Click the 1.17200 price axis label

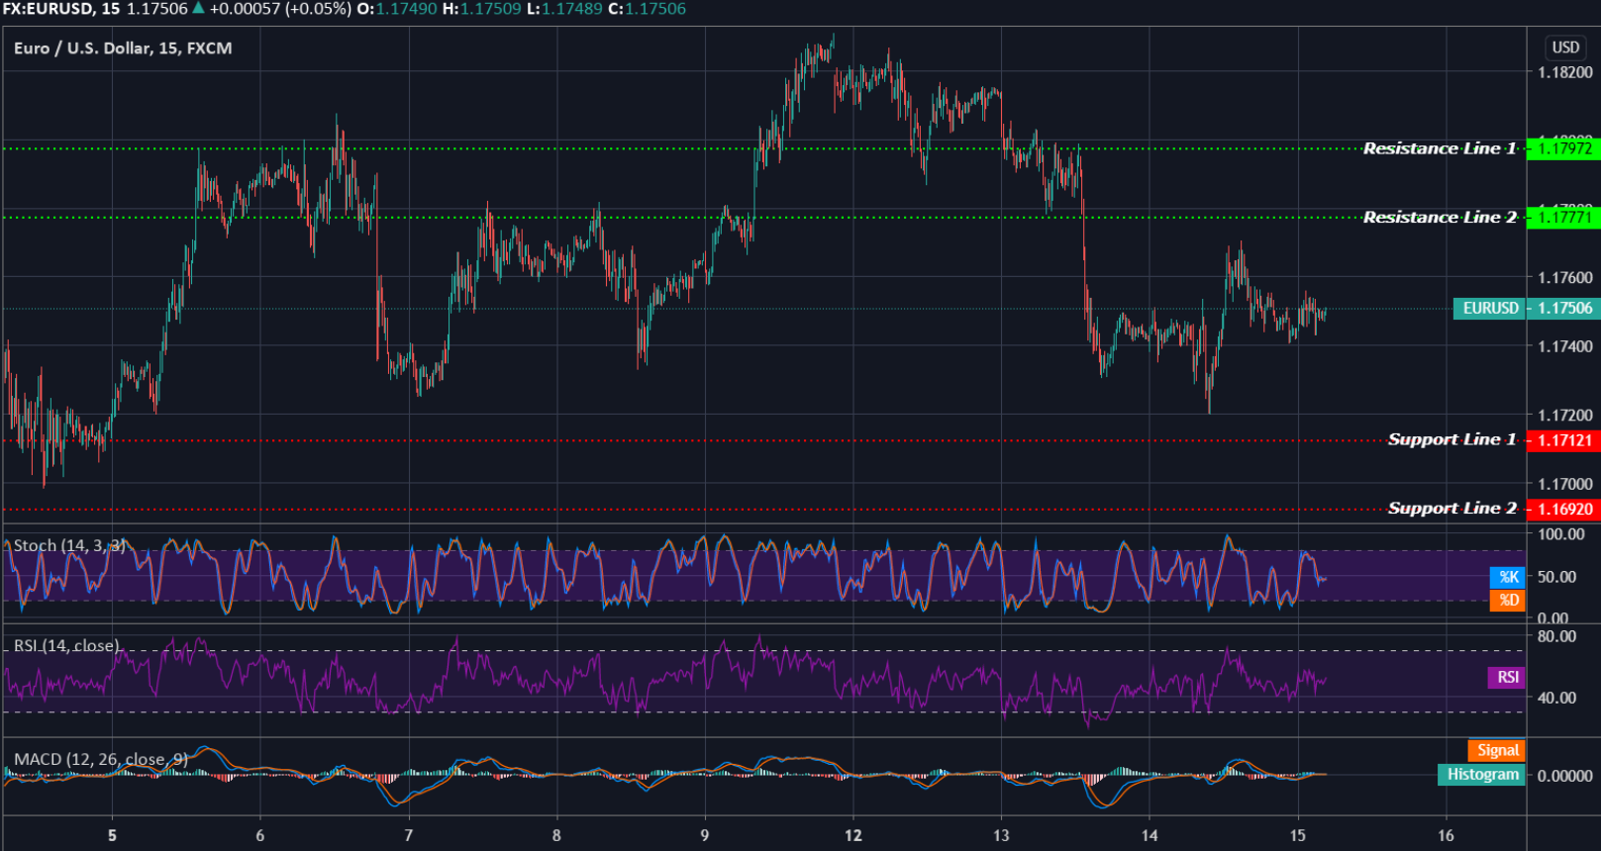(x=1564, y=416)
